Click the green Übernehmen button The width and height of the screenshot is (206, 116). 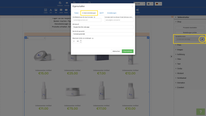[127, 51]
